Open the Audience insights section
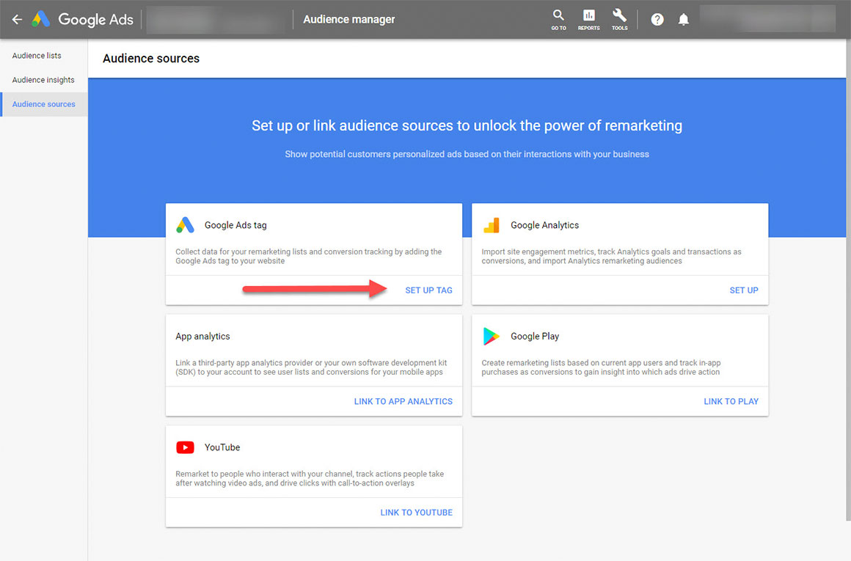The height and width of the screenshot is (561, 851). [x=41, y=79]
